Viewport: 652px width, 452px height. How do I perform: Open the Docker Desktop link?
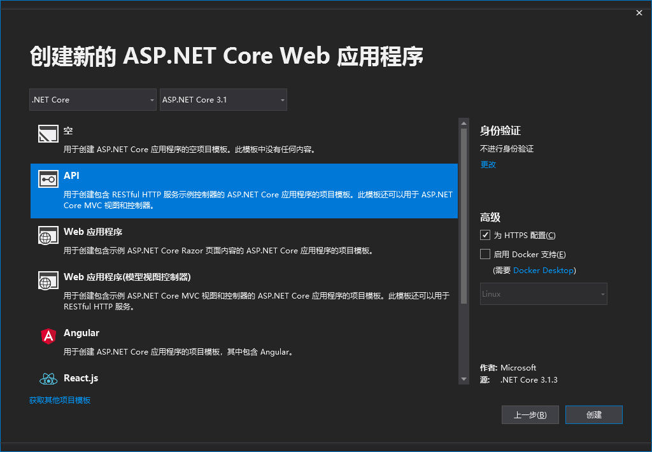click(543, 270)
